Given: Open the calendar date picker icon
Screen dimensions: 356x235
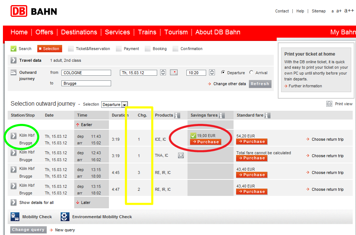Looking at the screenshot, I should [174, 73].
